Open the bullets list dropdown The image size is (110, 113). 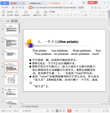[93, 12]
